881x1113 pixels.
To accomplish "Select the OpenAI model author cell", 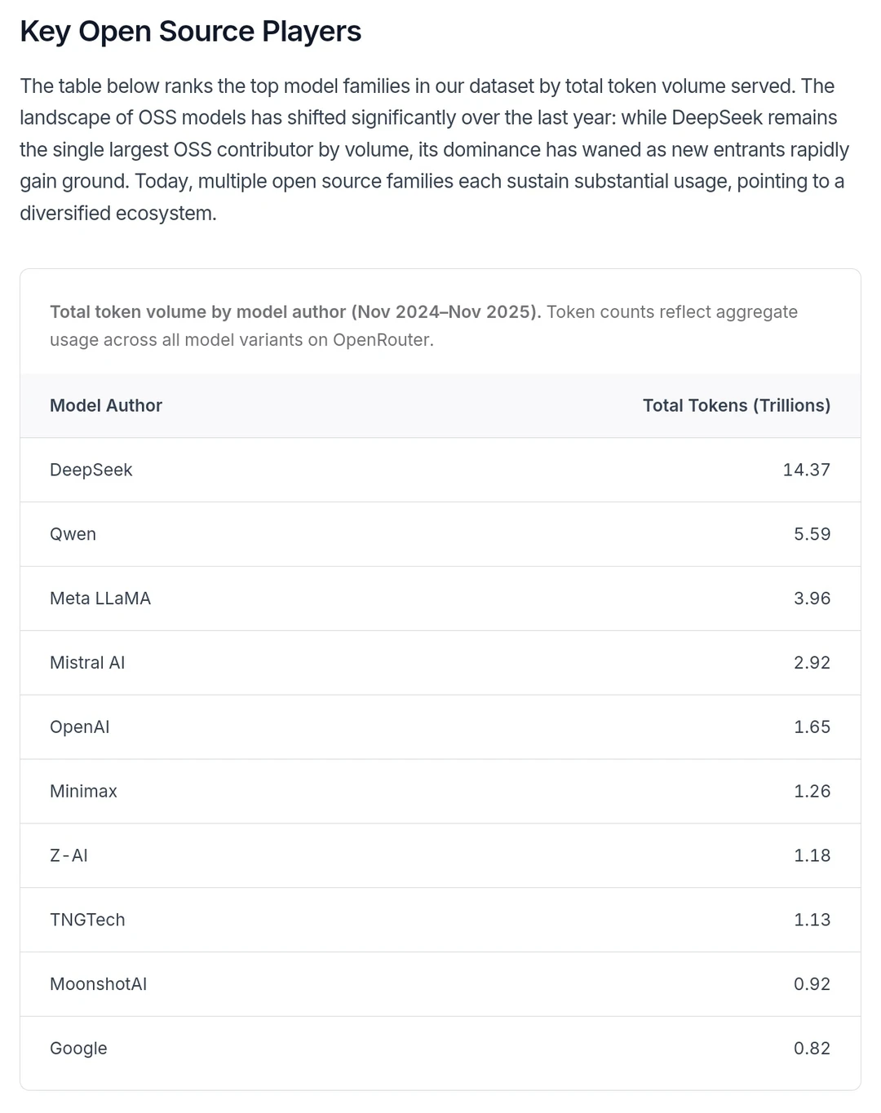I will (79, 727).
